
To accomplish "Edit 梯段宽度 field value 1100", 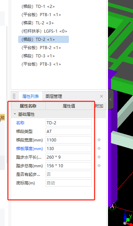I will tap(69, 140).
